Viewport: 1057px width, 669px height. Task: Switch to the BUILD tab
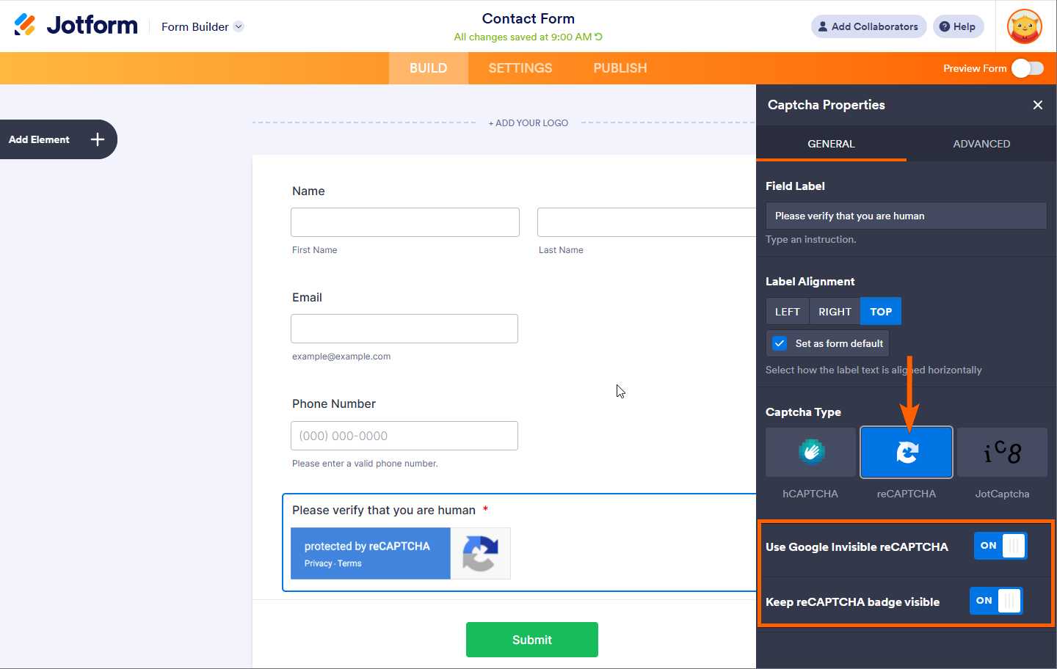429,68
